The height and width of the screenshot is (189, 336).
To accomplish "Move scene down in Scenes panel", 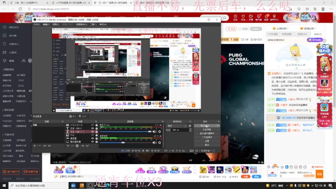I will click(49, 146).
